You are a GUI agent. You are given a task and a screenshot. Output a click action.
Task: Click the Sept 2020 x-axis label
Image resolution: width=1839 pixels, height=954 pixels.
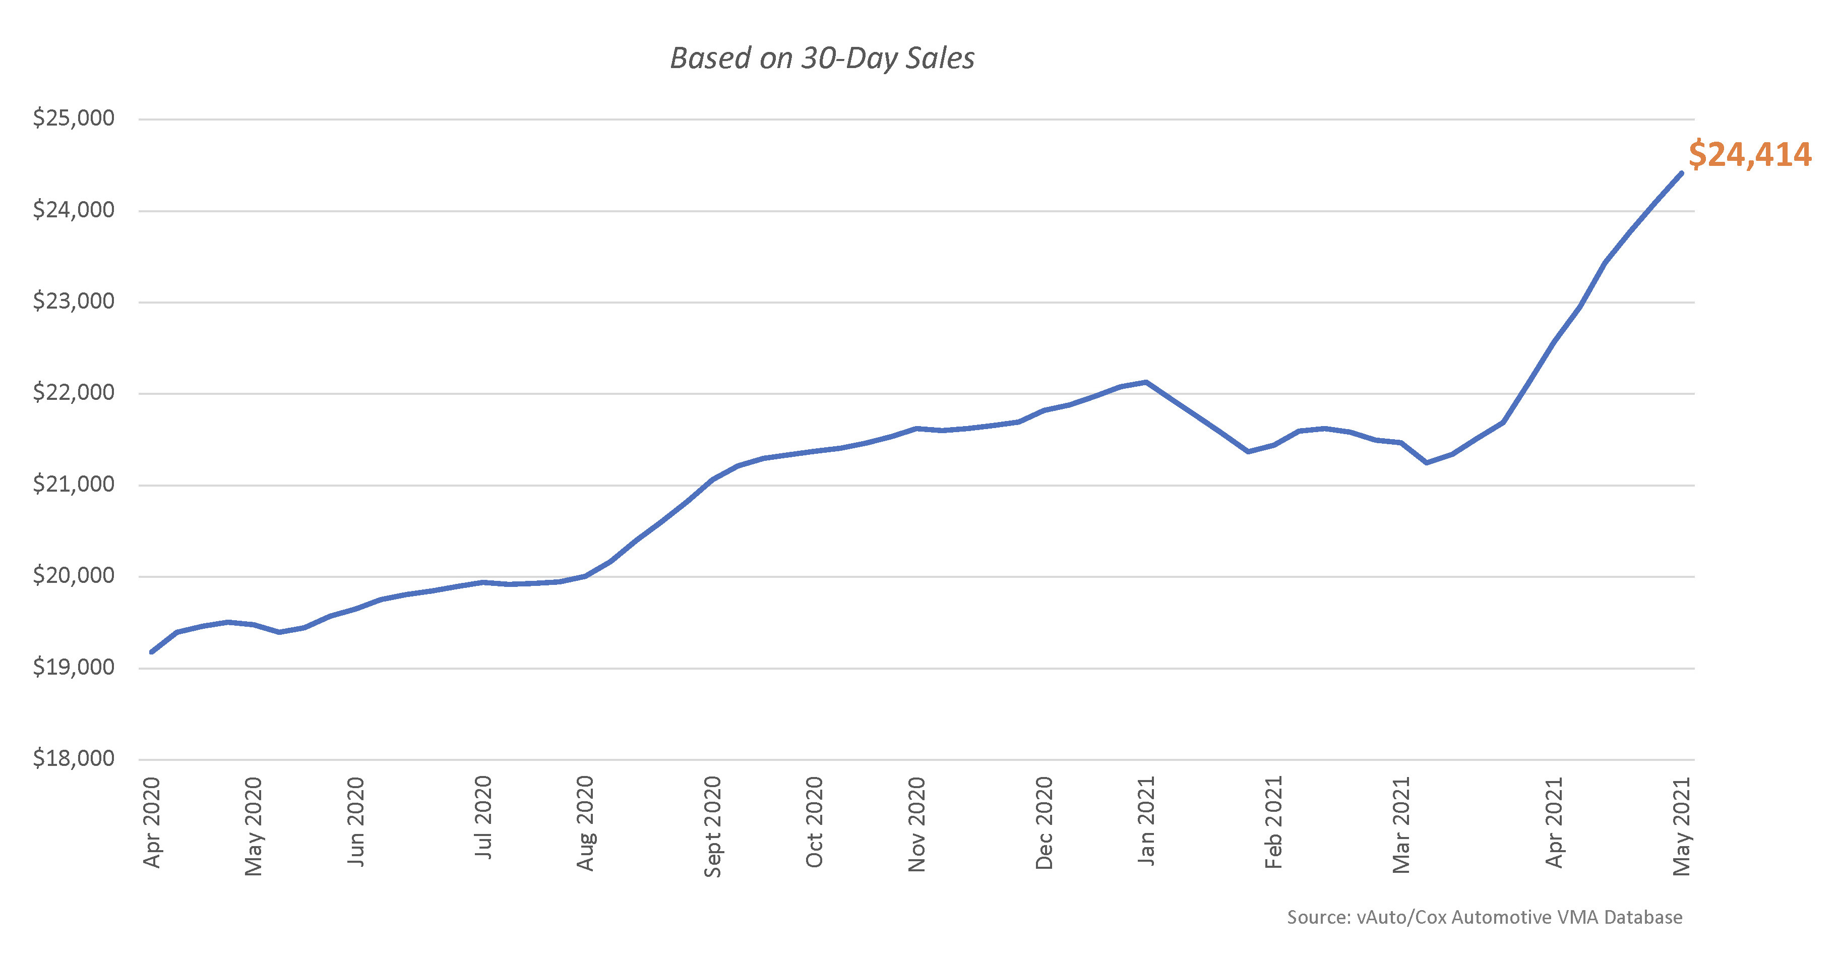712,827
